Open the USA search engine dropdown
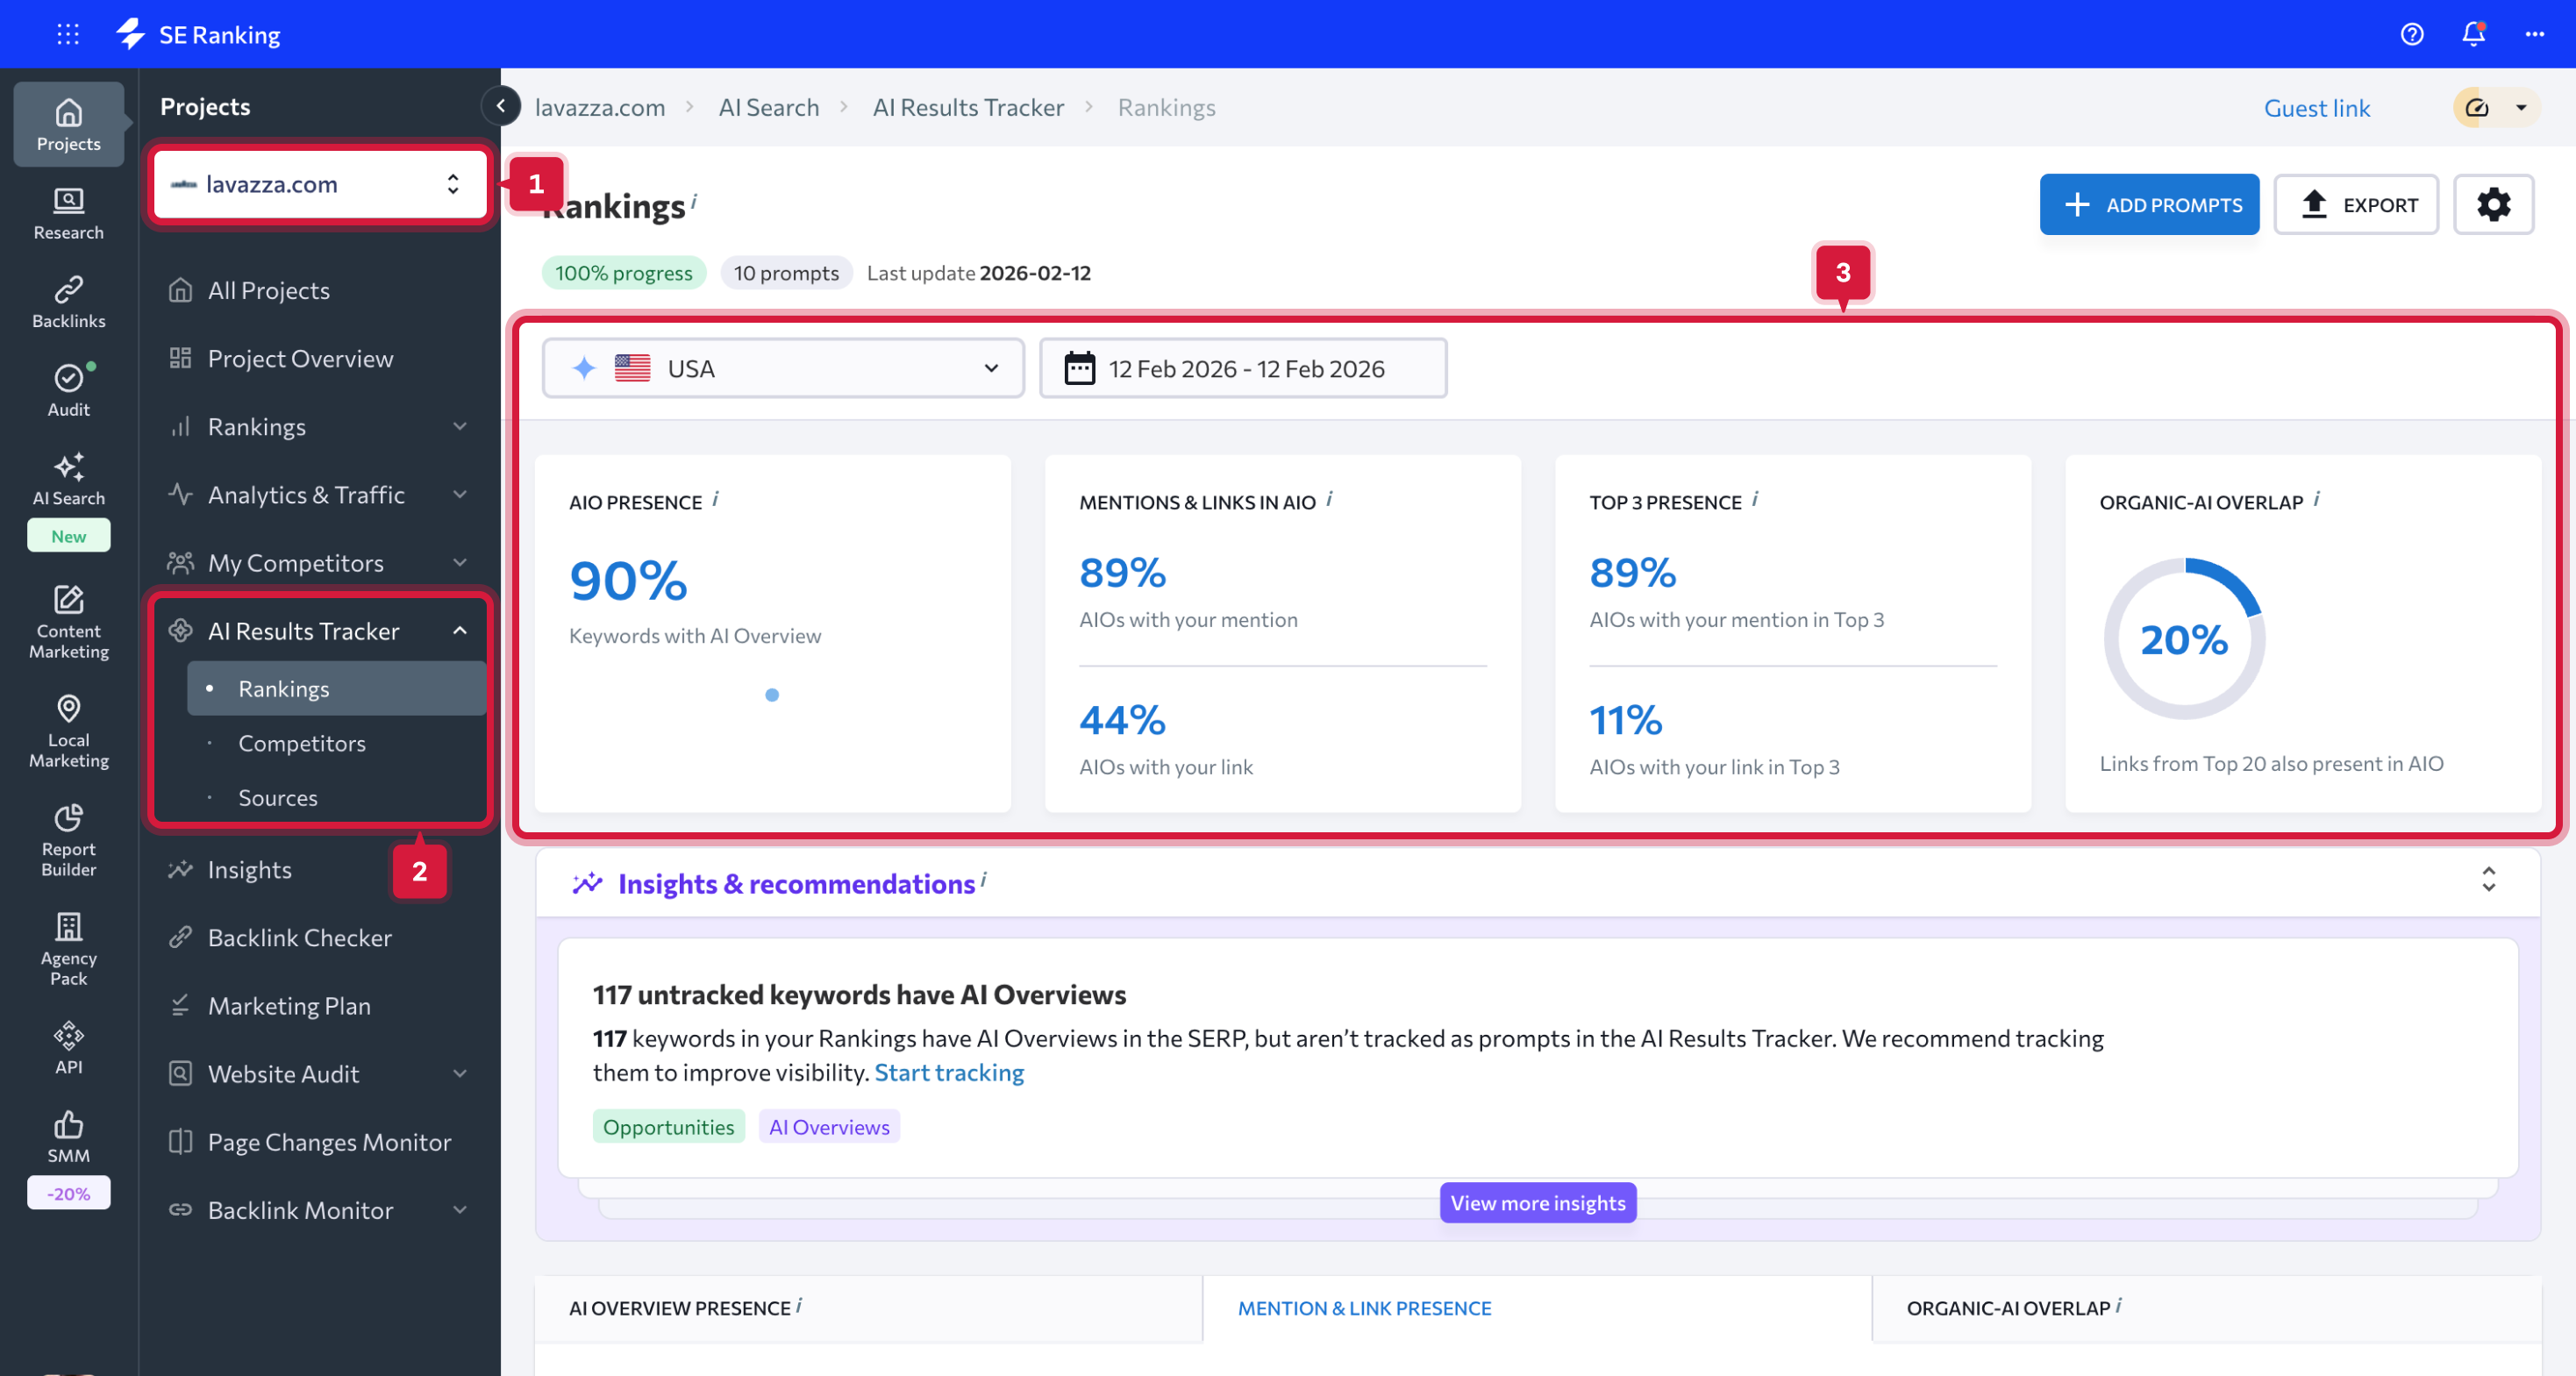The width and height of the screenshot is (2576, 1376). [783, 368]
